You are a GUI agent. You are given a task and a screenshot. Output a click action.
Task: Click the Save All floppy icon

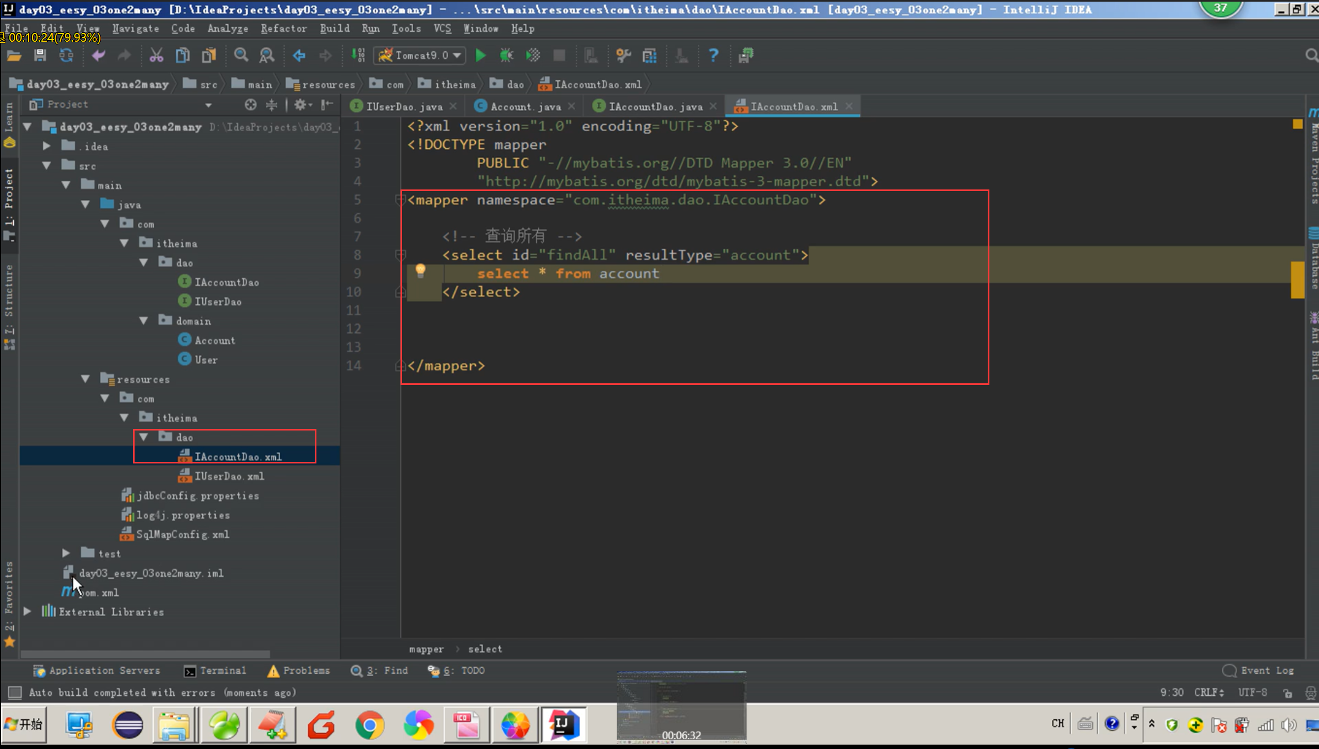[x=40, y=55]
